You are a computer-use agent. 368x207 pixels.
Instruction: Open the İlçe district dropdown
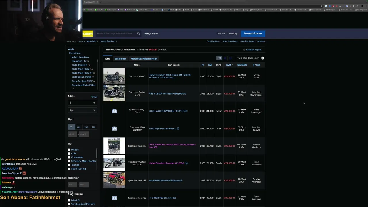click(x=82, y=110)
